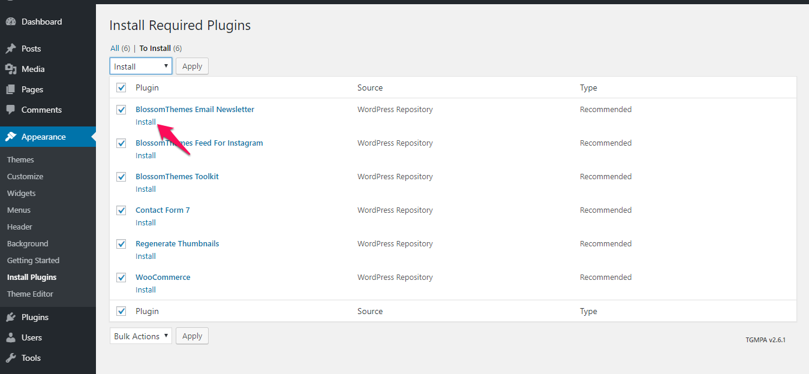Open Dashboard menu item
Screen dimensions: 809x374
tap(48, 22)
